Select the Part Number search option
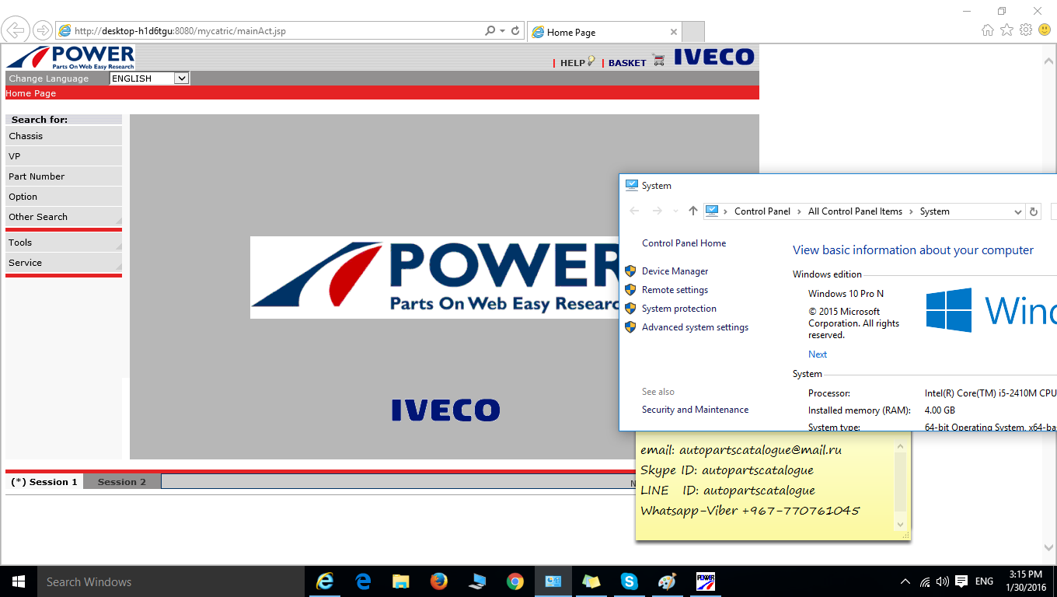 click(64, 176)
